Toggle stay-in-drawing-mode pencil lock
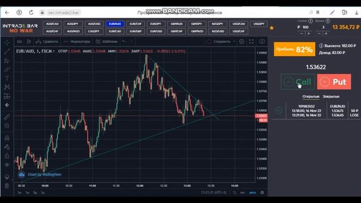Image resolution: width=361 pixels, height=203 pixels. click(7, 147)
